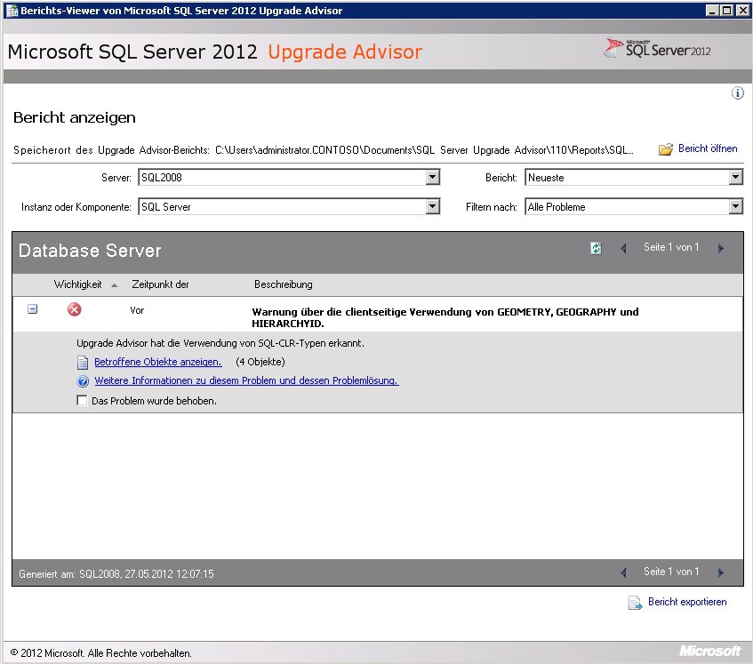Go to next page using header arrow
753x664 pixels.
pyautogui.click(x=721, y=248)
